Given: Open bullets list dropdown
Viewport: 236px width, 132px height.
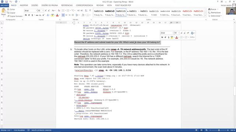Looking at the screenshot, I should (65, 11).
